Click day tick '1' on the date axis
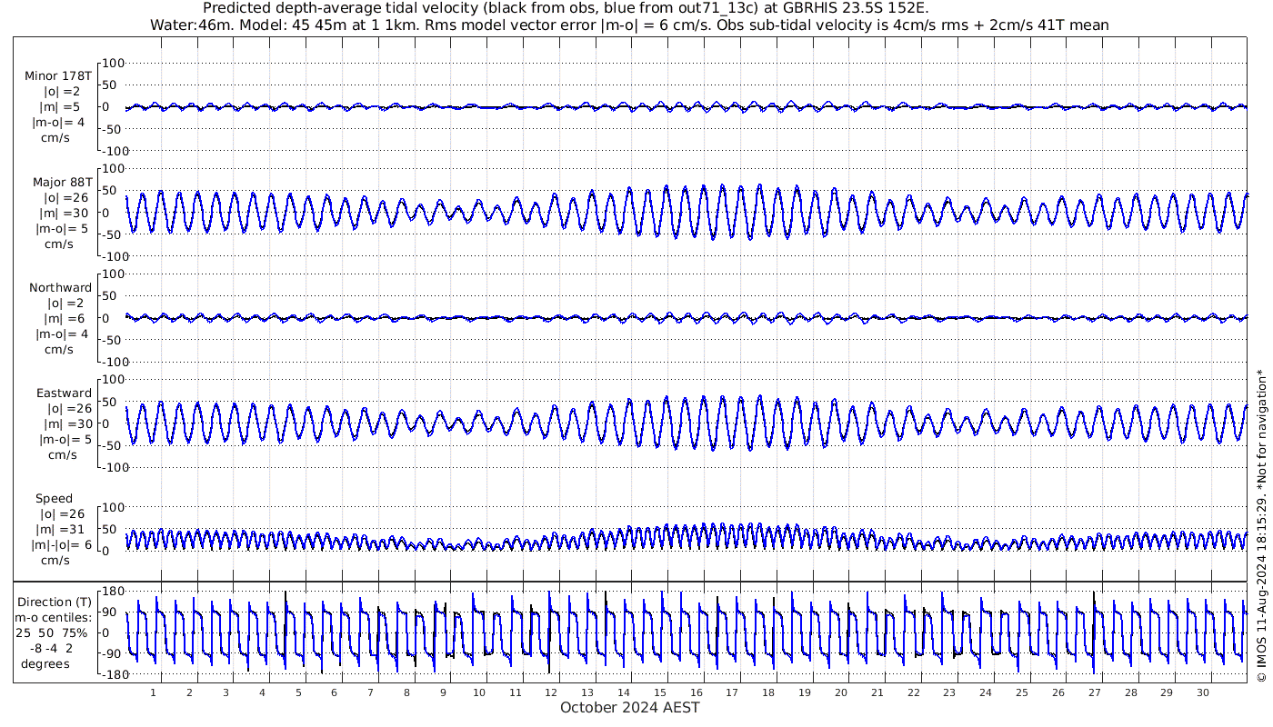Viewport: 1273px width, 727px height. [x=154, y=692]
